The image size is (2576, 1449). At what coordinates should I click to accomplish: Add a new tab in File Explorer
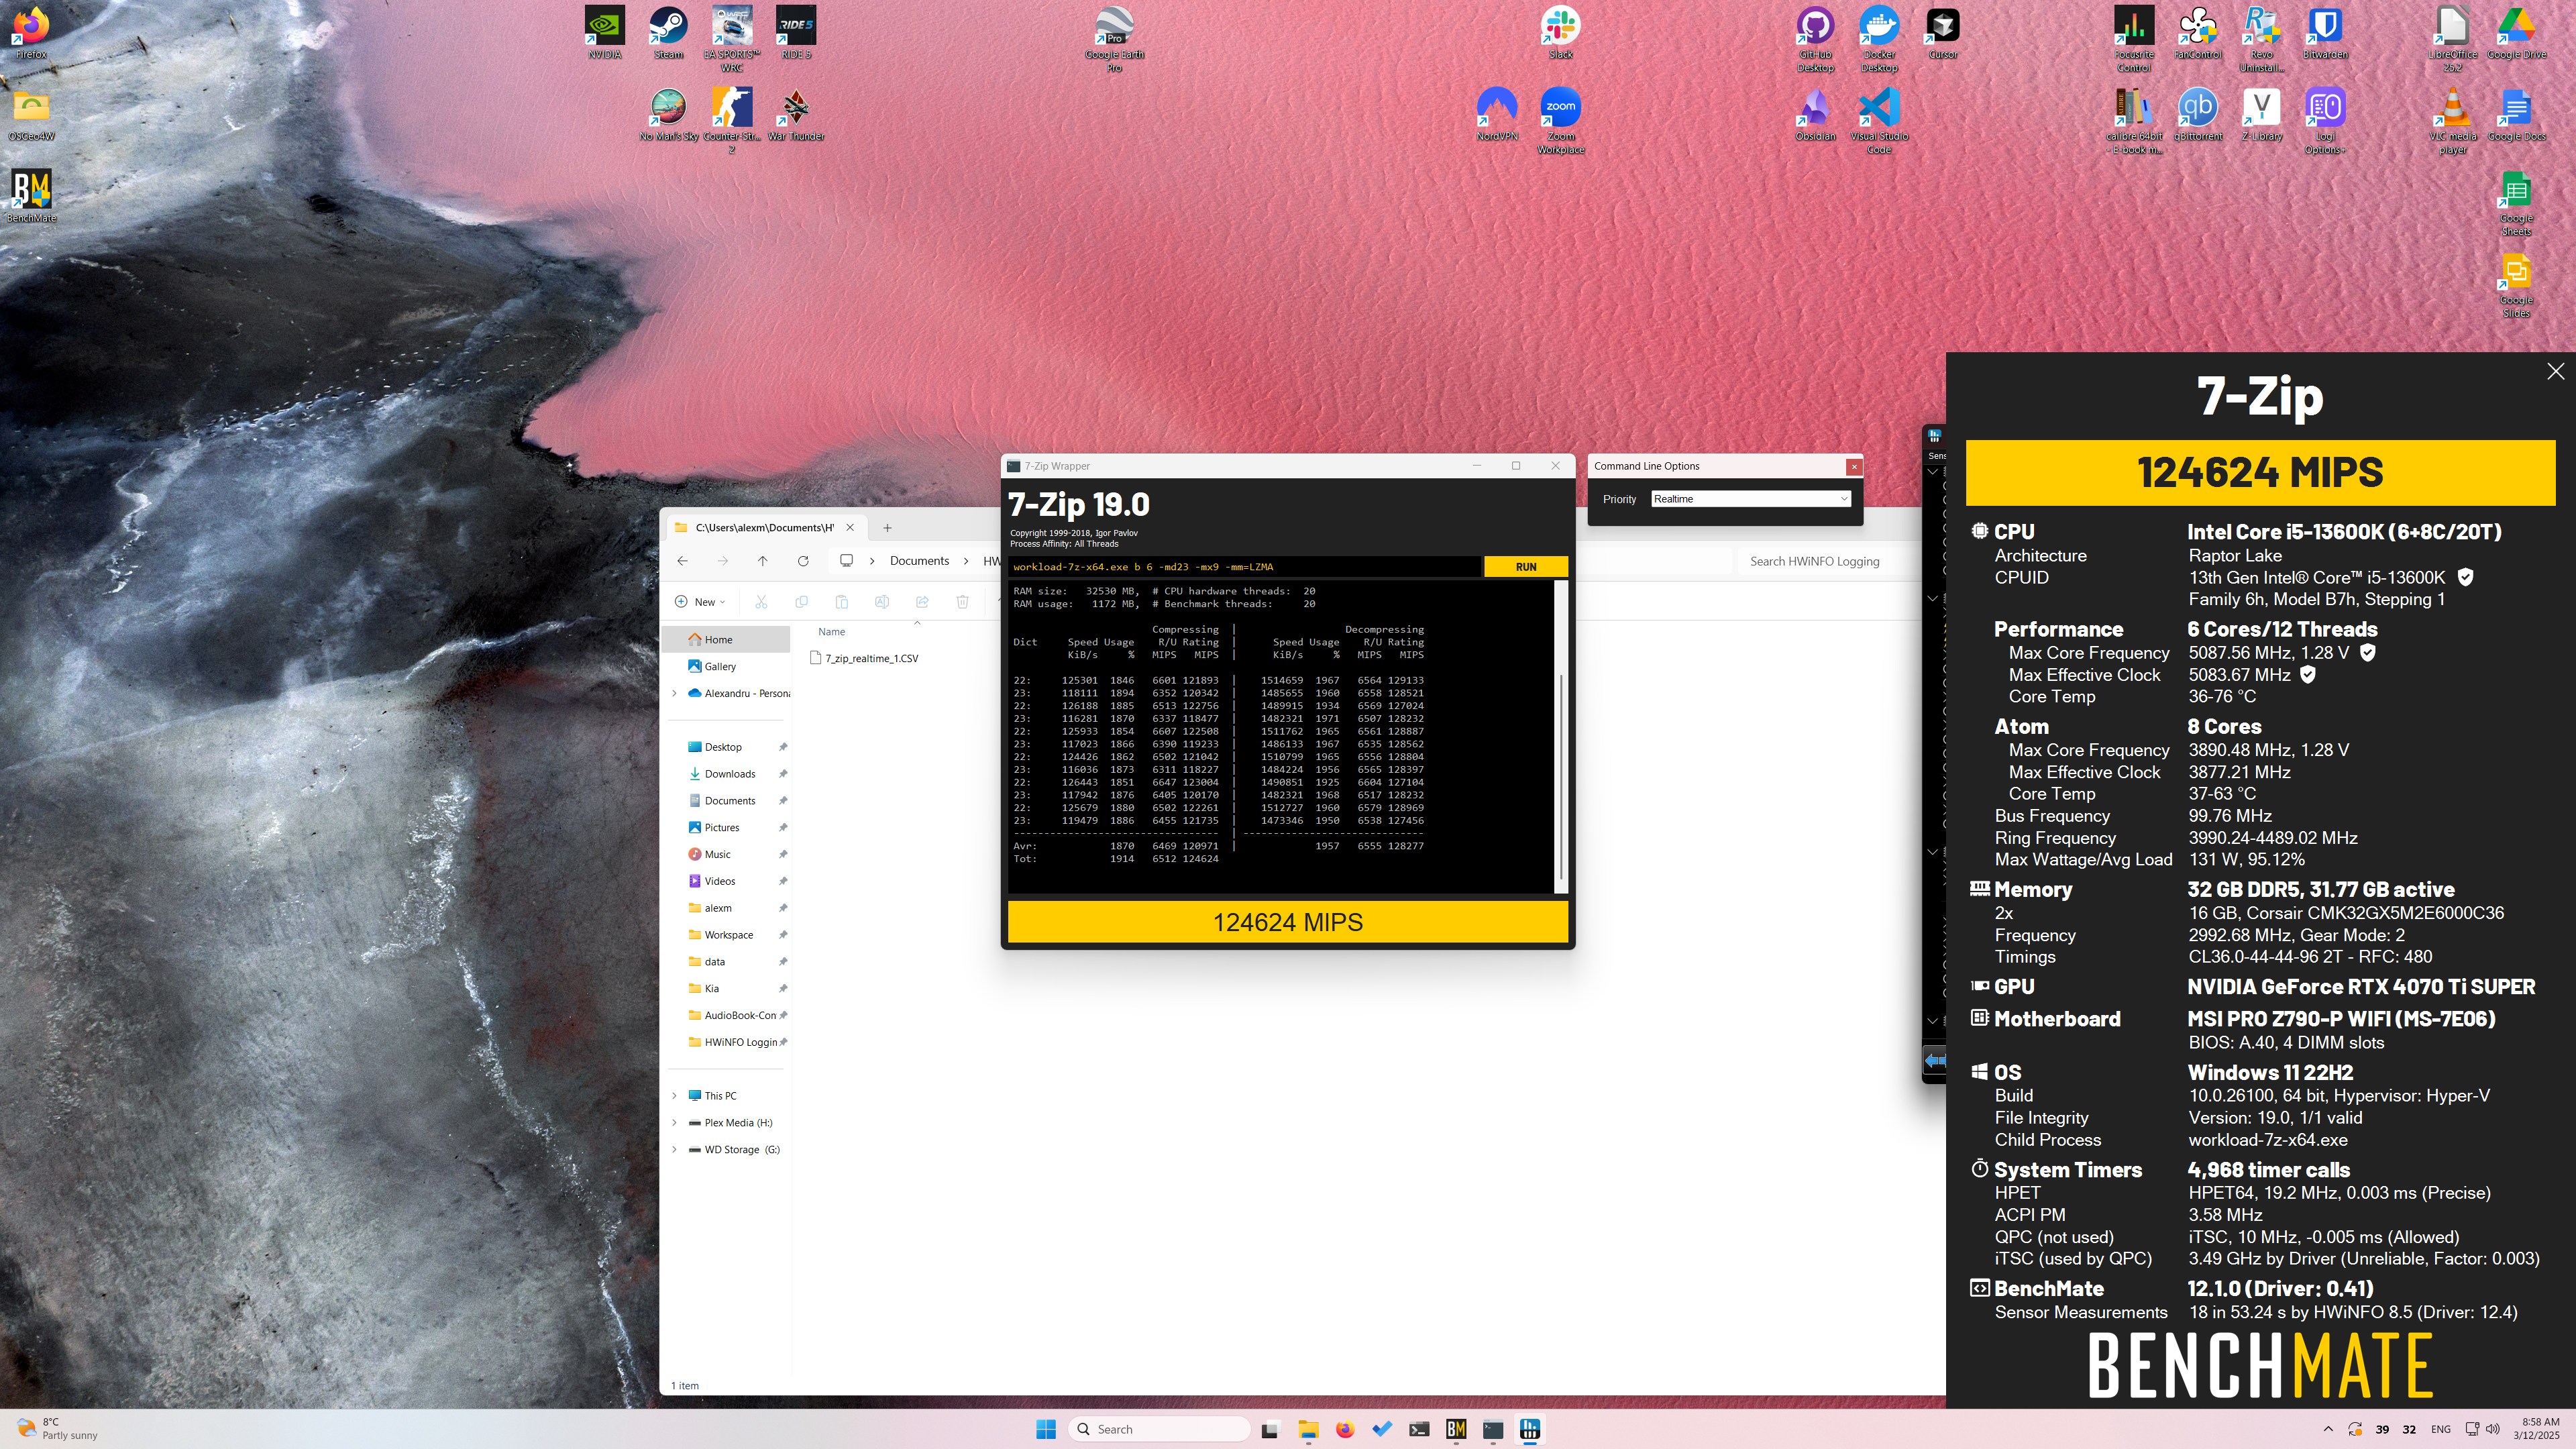[x=887, y=528]
